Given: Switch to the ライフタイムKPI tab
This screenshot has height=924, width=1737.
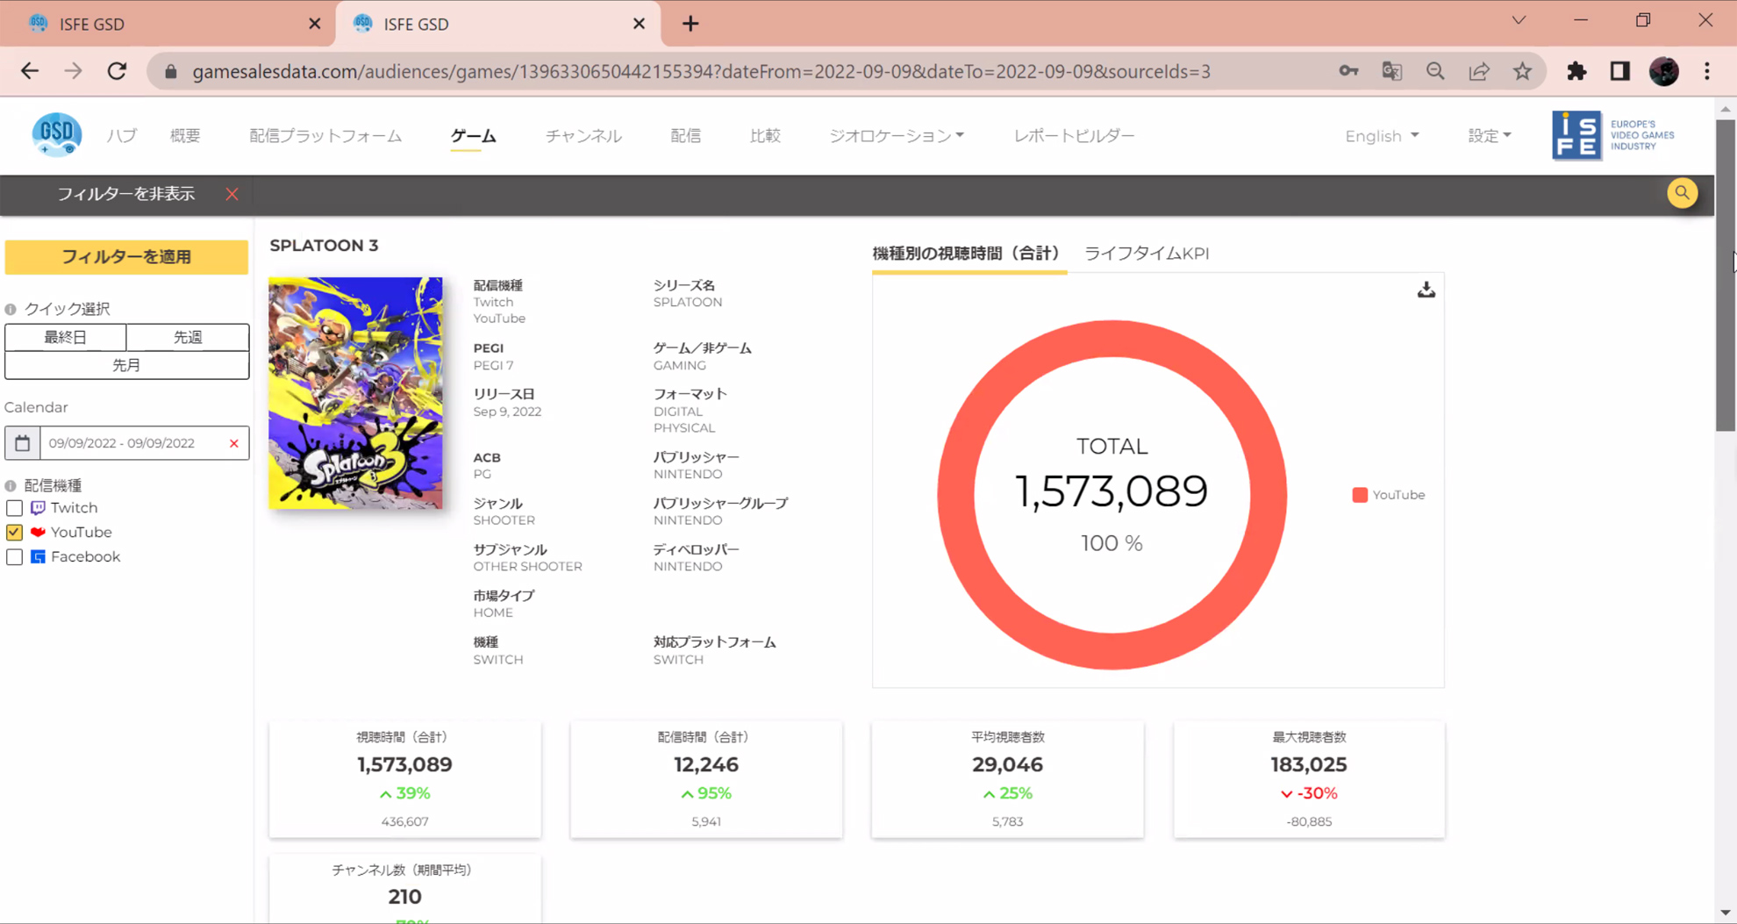Looking at the screenshot, I should (1146, 254).
